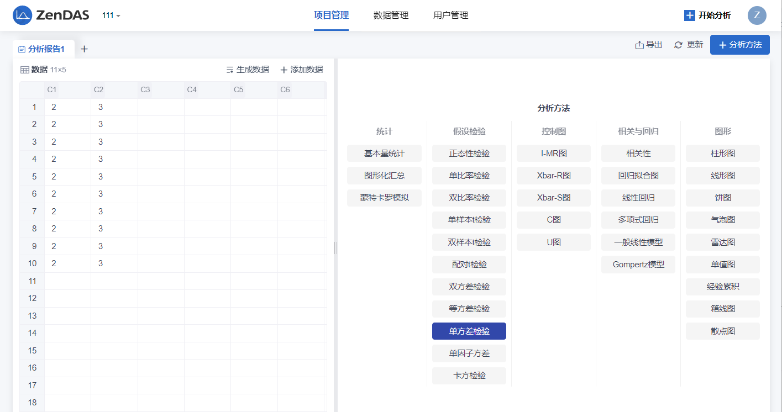
Task: Open the 111 project dropdown
Action: click(x=111, y=15)
